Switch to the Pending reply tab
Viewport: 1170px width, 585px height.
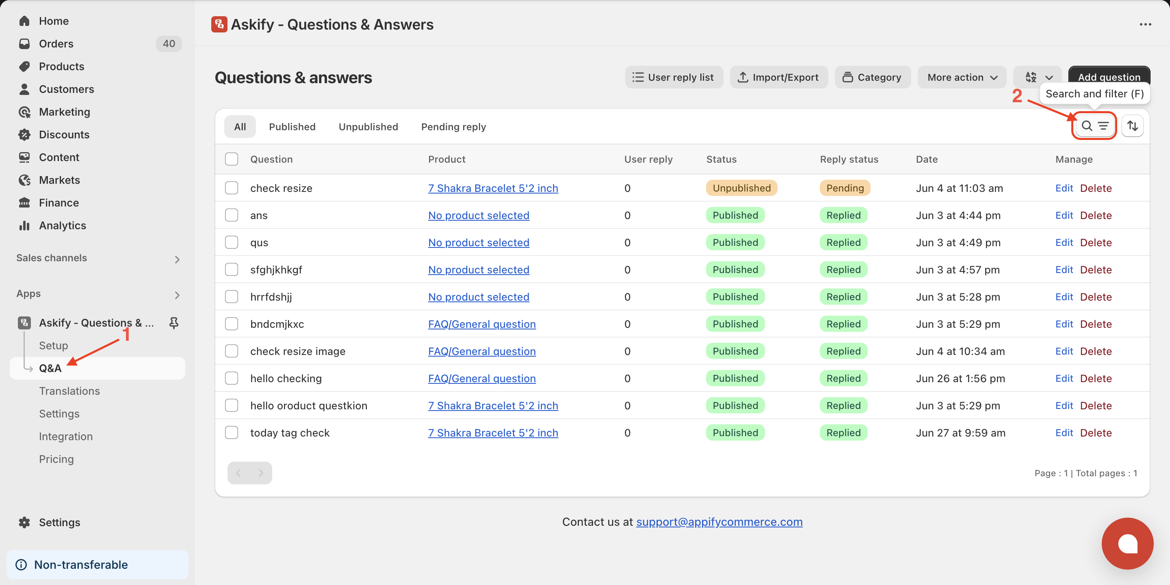click(453, 127)
